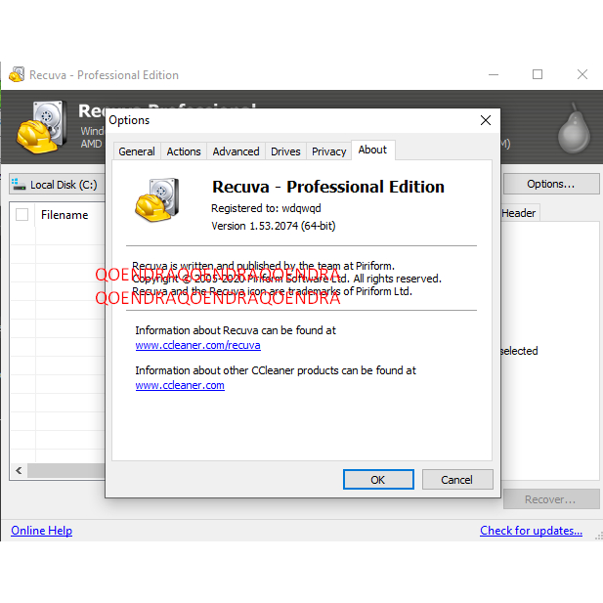Open the Privacy tab
The width and height of the screenshot is (603, 603).
[x=328, y=151]
